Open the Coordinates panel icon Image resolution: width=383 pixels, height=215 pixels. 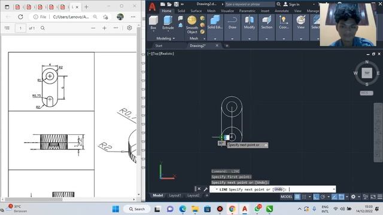(x=284, y=20)
